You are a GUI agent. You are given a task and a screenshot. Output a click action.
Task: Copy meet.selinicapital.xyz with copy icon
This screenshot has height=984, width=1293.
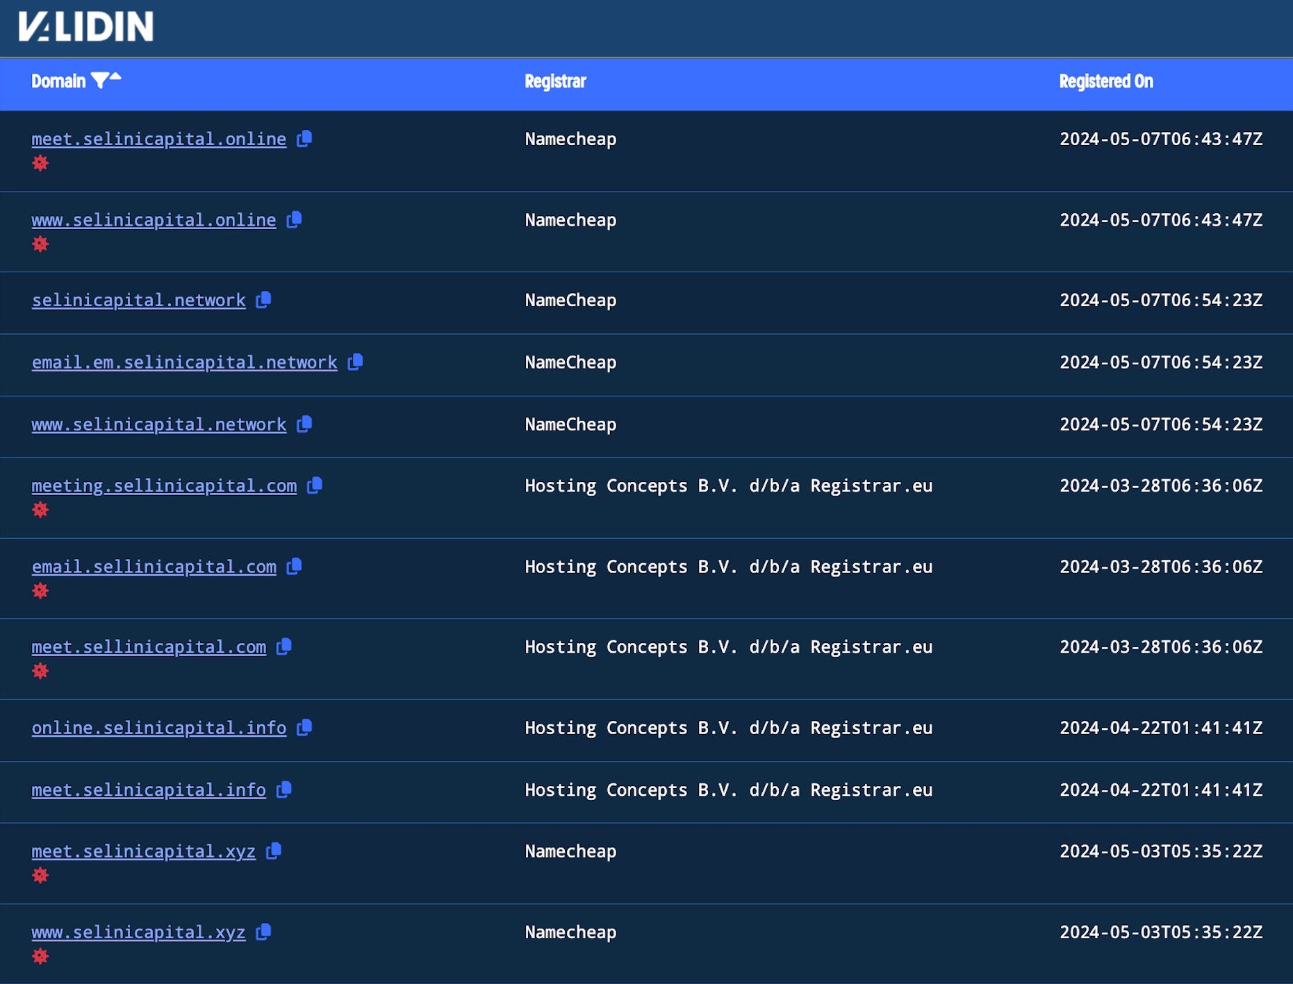coord(274,851)
